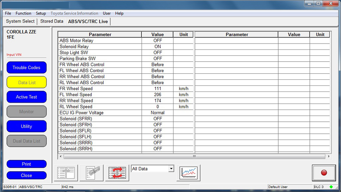Select FL Wheel ABS Control row
The height and width of the screenshot is (192, 341).
pos(126,71)
